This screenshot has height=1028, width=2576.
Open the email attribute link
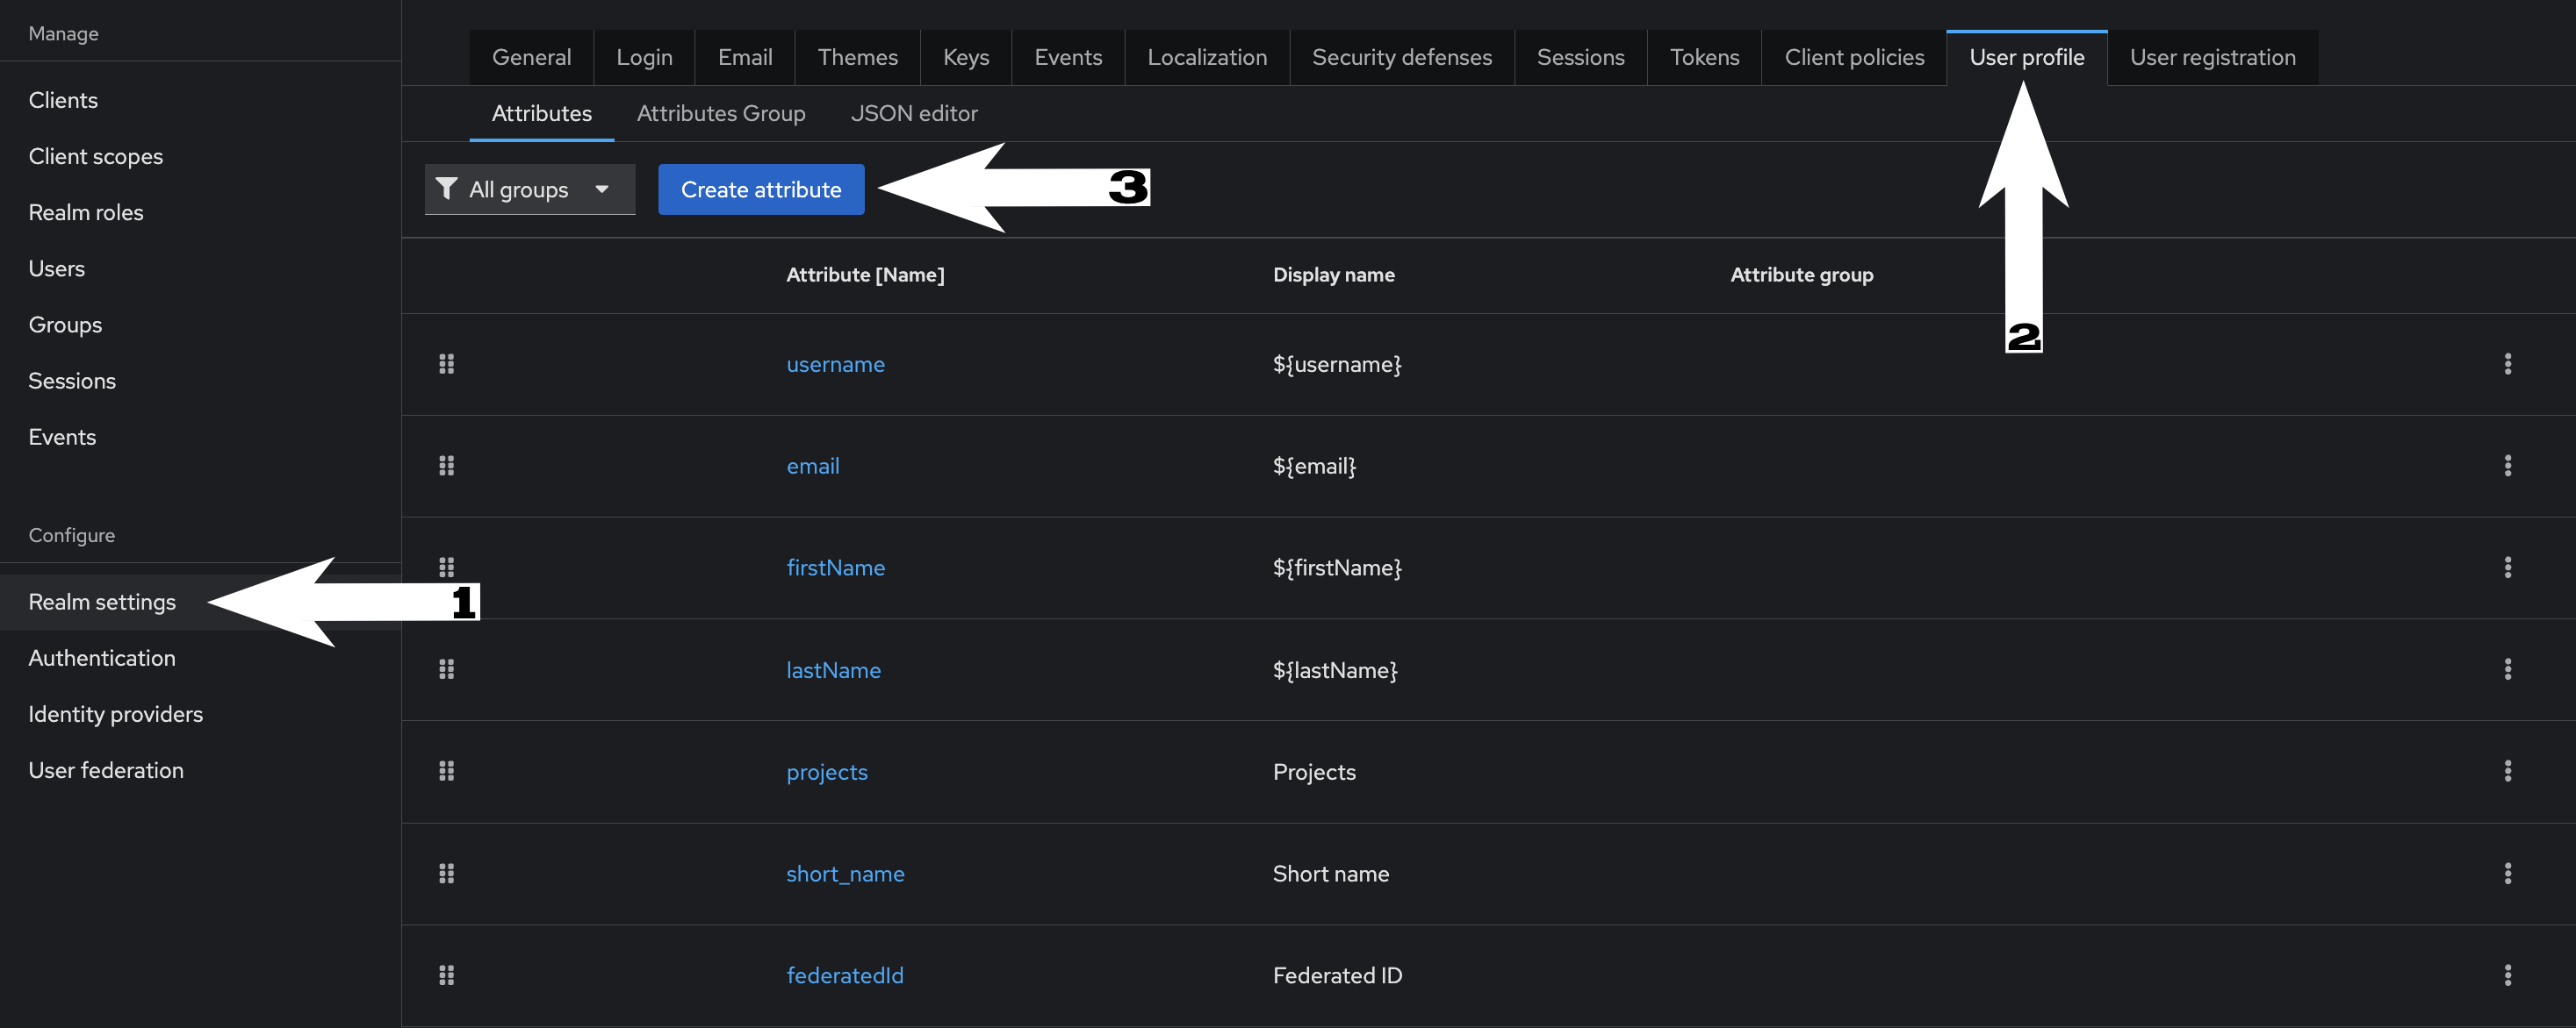(812, 466)
